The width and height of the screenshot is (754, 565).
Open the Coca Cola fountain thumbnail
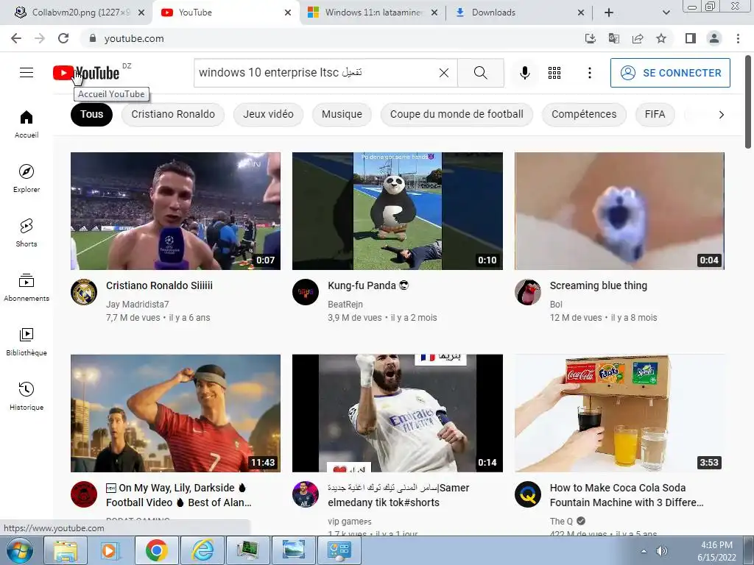(619, 413)
